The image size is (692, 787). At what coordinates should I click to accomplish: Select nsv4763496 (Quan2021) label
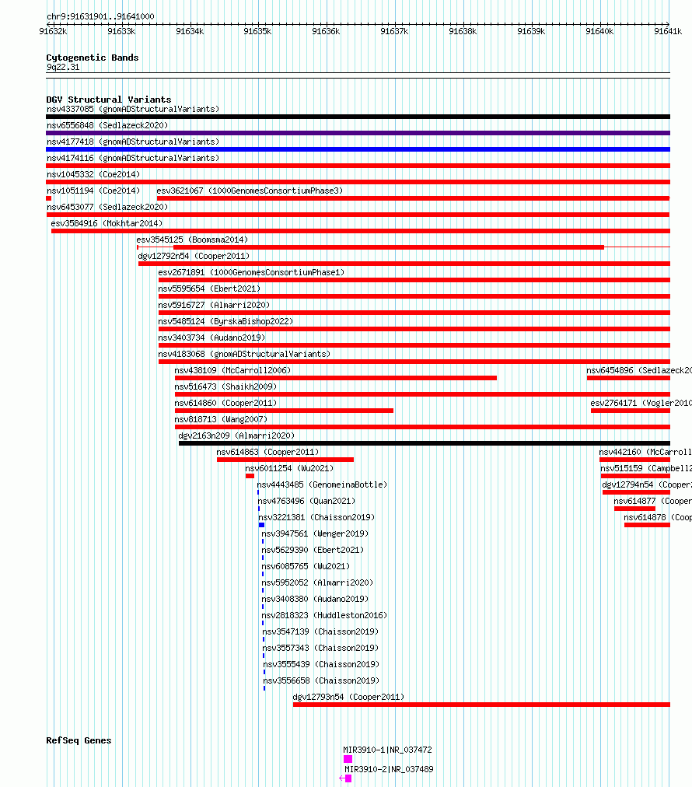(306, 500)
